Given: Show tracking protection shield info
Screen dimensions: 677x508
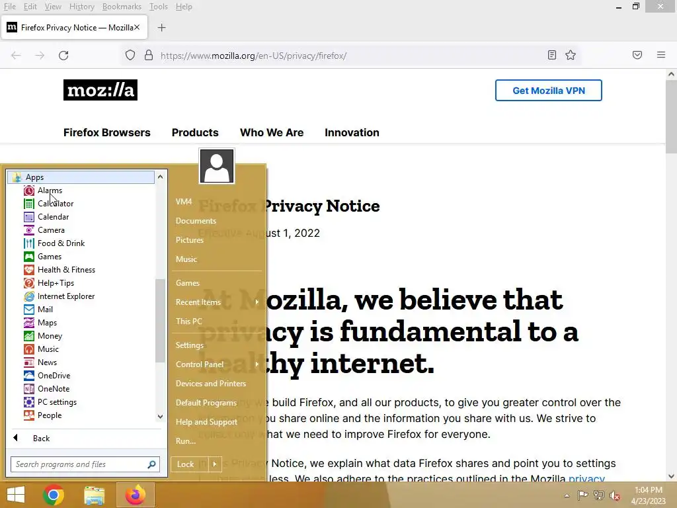Looking at the screenshot, I should coord(130,56).
